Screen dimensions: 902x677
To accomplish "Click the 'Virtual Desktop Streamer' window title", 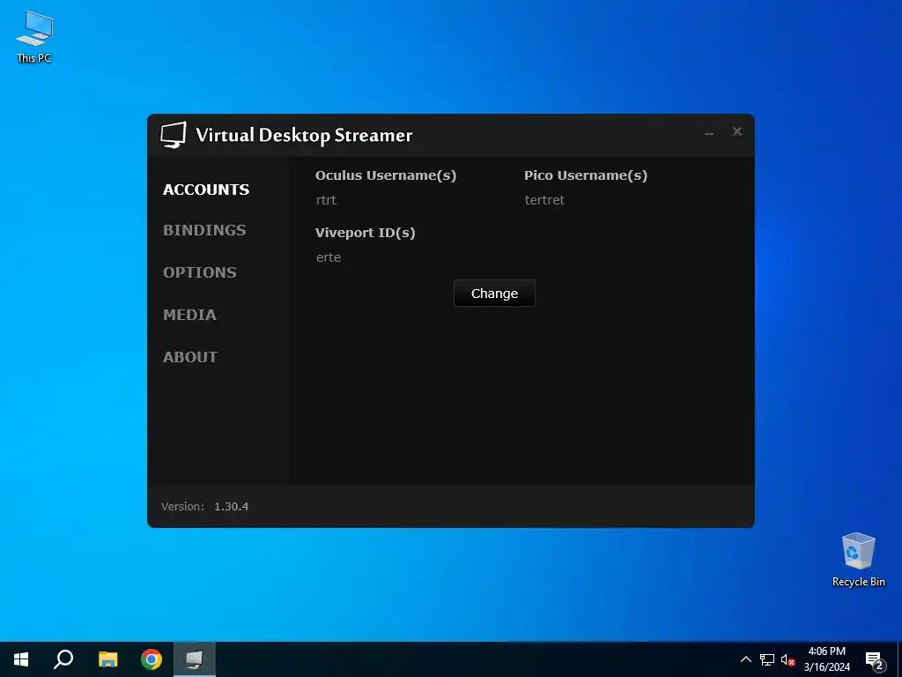I will pos(304,135).
